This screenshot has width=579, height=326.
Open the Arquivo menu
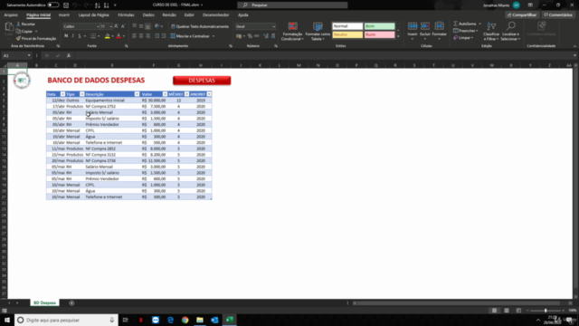coord(11,14)
